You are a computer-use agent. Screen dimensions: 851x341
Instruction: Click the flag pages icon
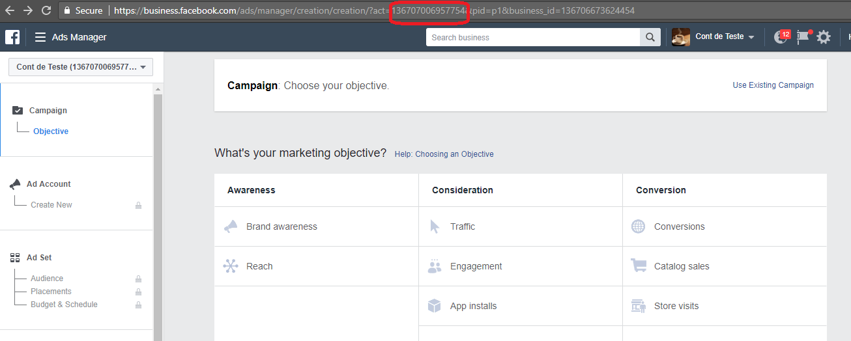click(803, 37)
